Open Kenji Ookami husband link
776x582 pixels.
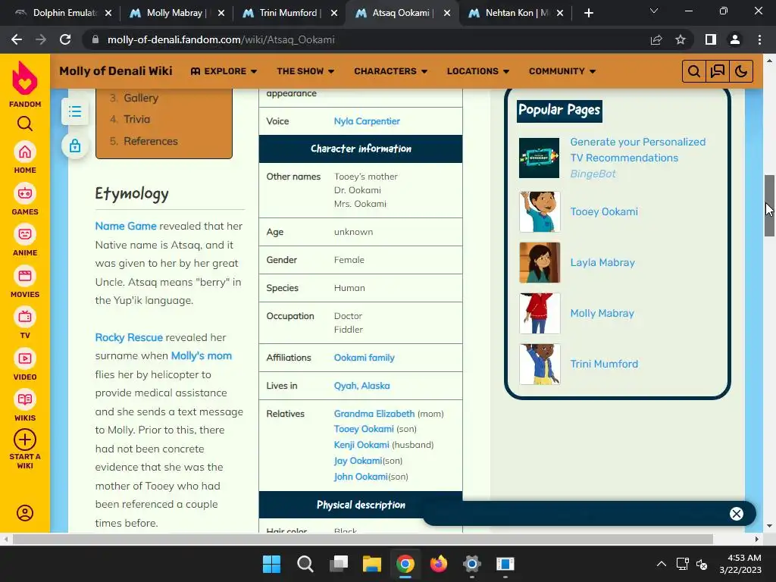[361, 445]
